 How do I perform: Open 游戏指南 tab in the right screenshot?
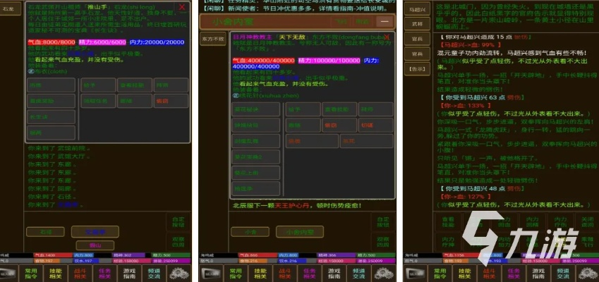tap(538, 274)
